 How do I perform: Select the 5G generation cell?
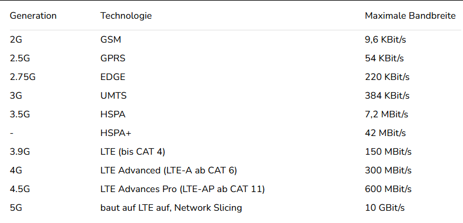16,208
